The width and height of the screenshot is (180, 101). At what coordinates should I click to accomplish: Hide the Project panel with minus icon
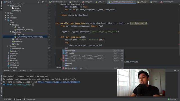46,2
